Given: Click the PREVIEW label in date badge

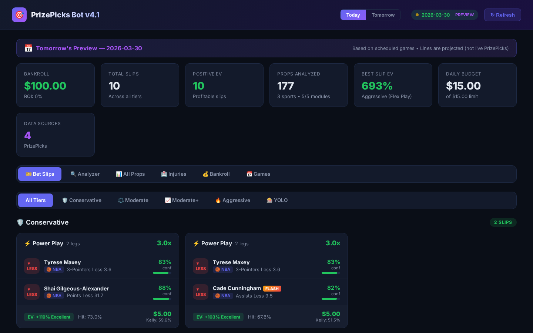Looking at the screenshot, I should pos(465,15).
